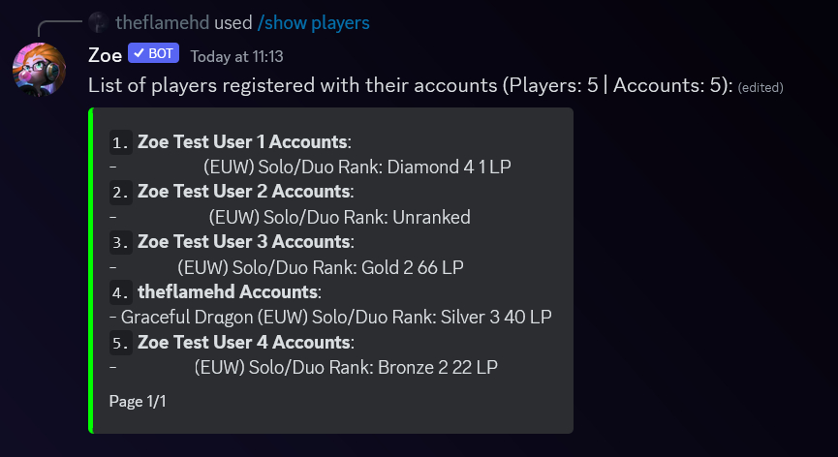
Task: Click the Page 1/1 footer text
Action: coord(138,402)
